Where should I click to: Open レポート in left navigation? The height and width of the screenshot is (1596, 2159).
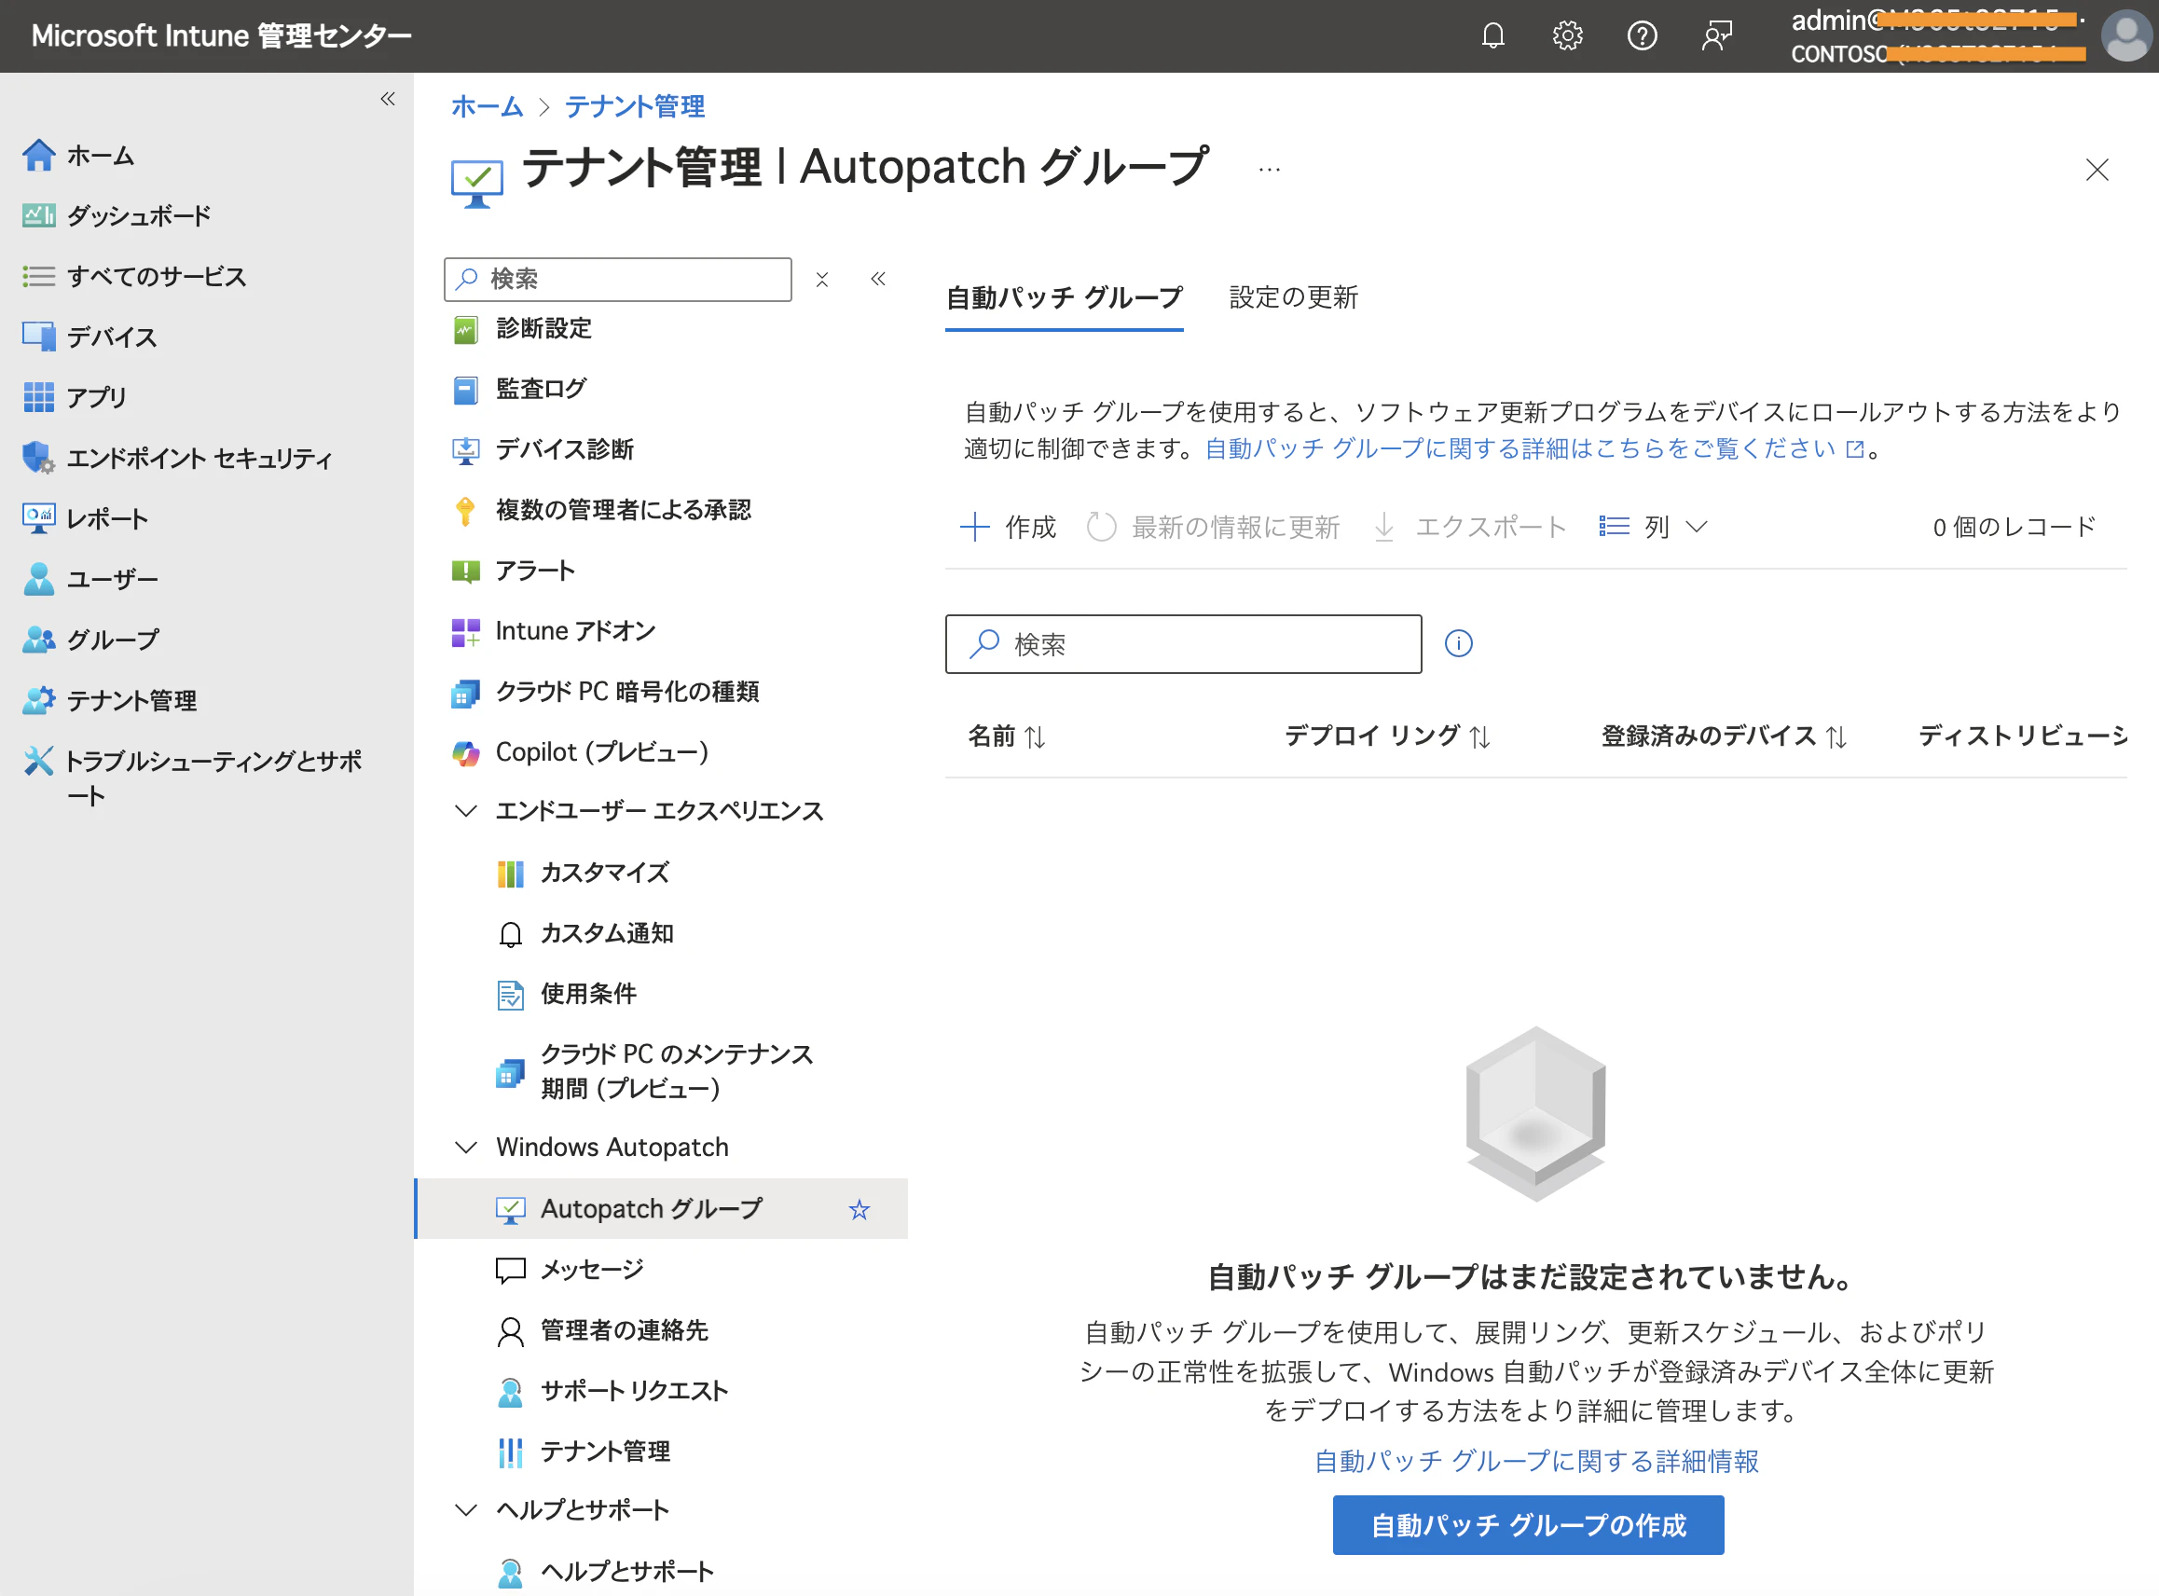point(86,519)
